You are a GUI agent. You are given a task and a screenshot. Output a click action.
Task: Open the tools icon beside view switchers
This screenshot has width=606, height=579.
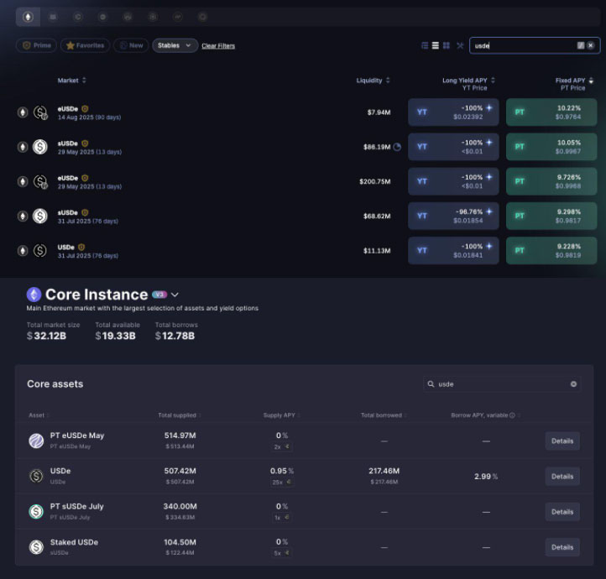(x=460, y=45)
